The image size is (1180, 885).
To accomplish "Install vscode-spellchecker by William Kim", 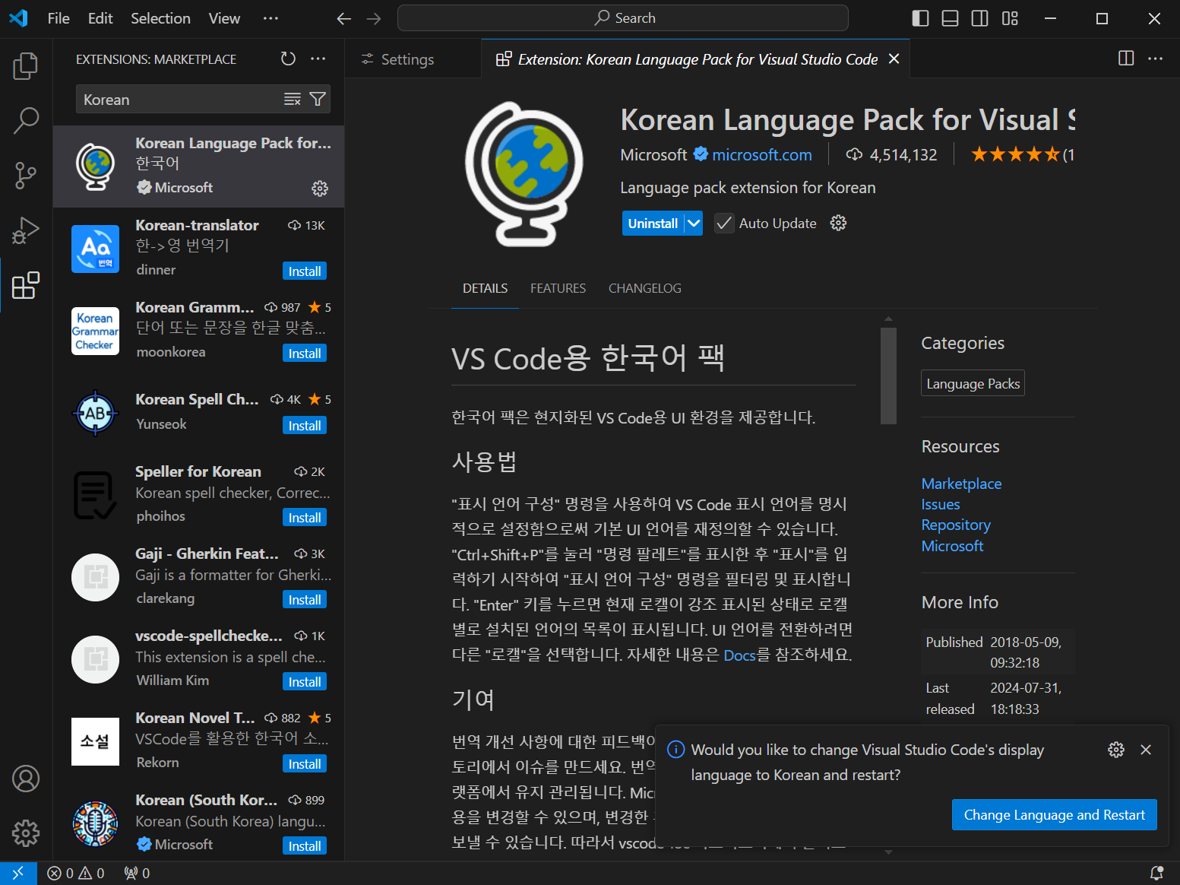I will (x=305, y=682).
